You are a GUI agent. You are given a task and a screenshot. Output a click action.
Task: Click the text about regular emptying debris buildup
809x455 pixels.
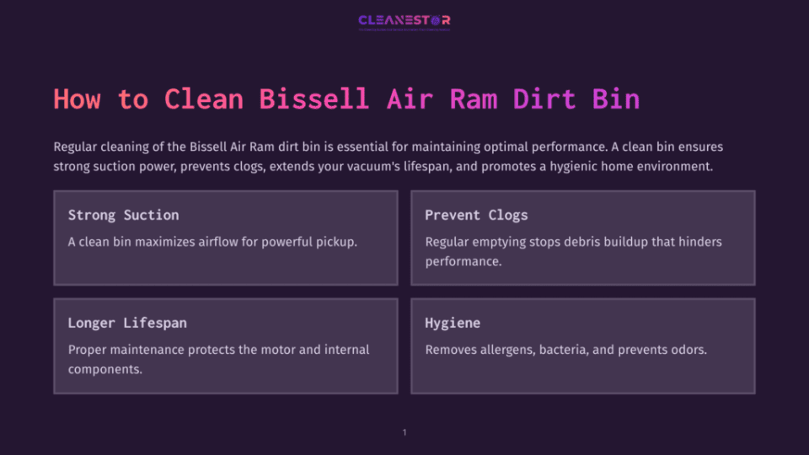click(573, 251)
